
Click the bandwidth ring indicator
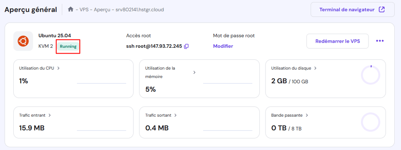(370, 122)
